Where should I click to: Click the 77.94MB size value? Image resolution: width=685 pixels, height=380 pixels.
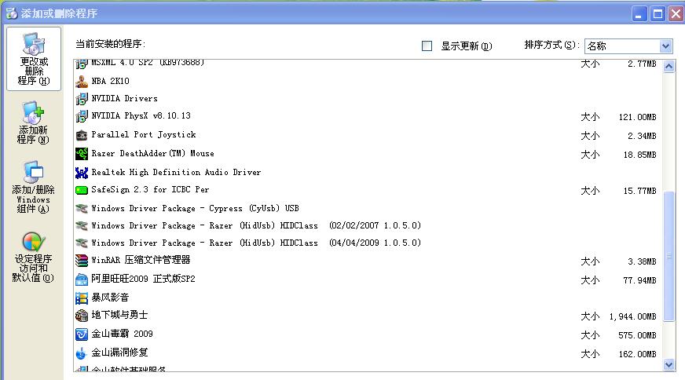[639, 280]
